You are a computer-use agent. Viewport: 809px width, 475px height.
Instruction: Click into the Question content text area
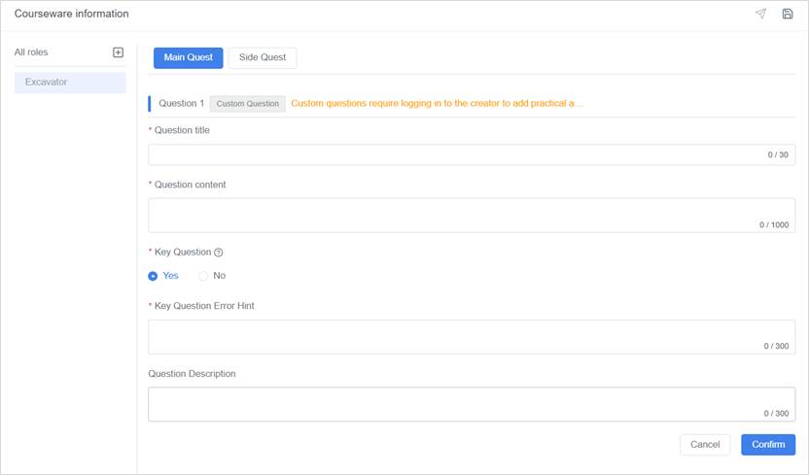457,215
